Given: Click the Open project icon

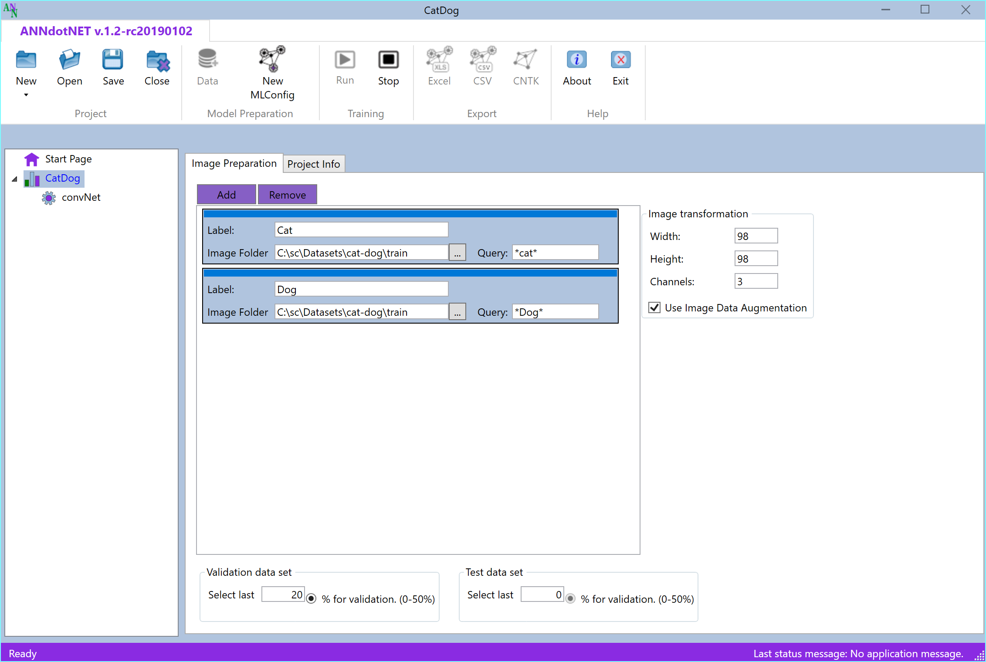Looking at the screenshot, I should coord(69,60).
